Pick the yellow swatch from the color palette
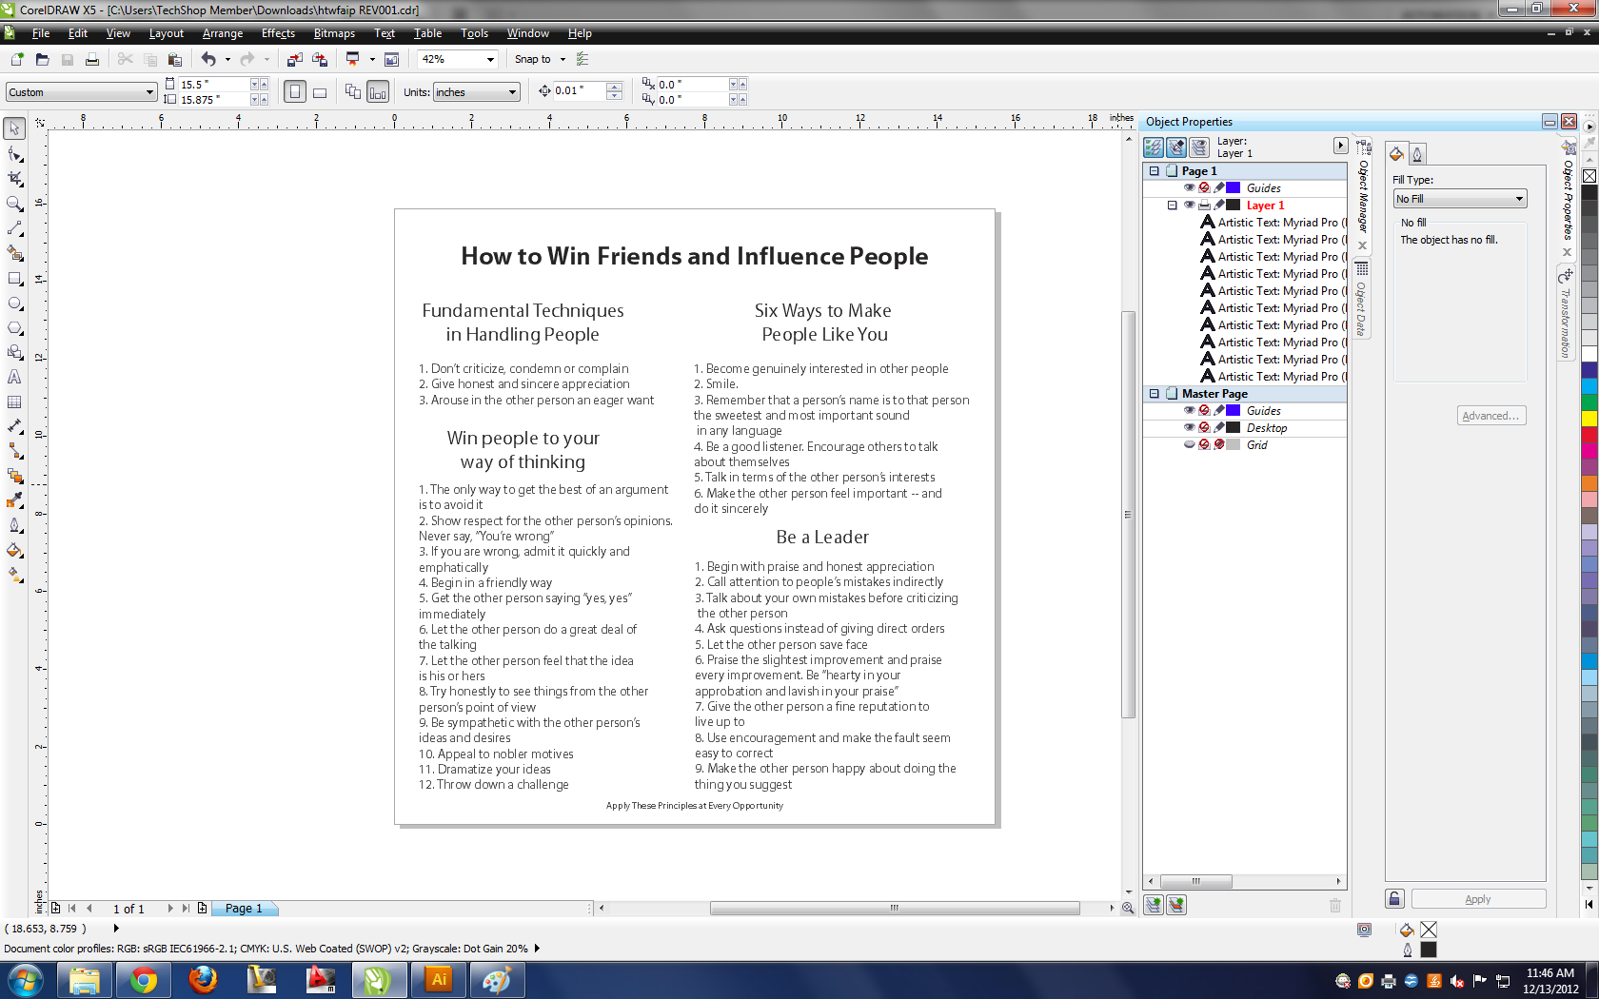 click(1589, 419)
